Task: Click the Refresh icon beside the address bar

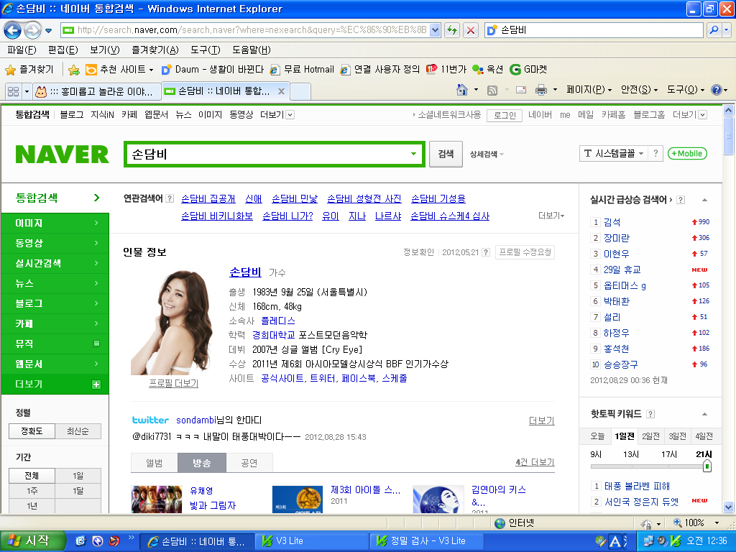Action: [452, 30]
